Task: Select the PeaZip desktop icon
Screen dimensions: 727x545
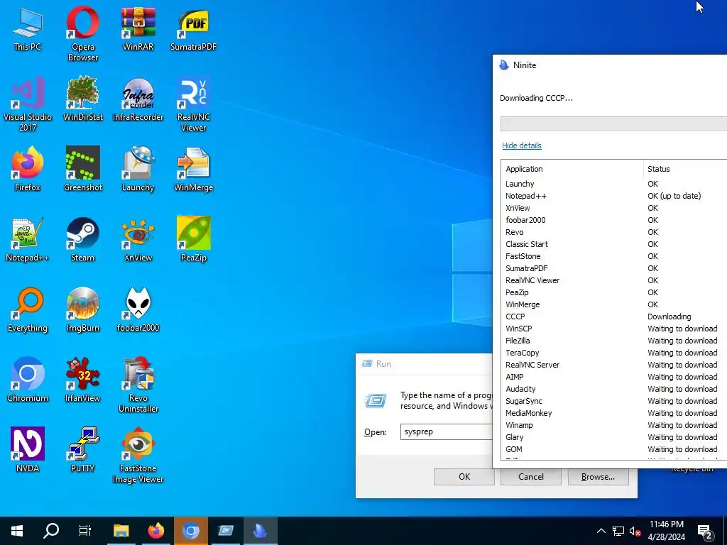Action: pyautogui.click(x=193, y=240)
